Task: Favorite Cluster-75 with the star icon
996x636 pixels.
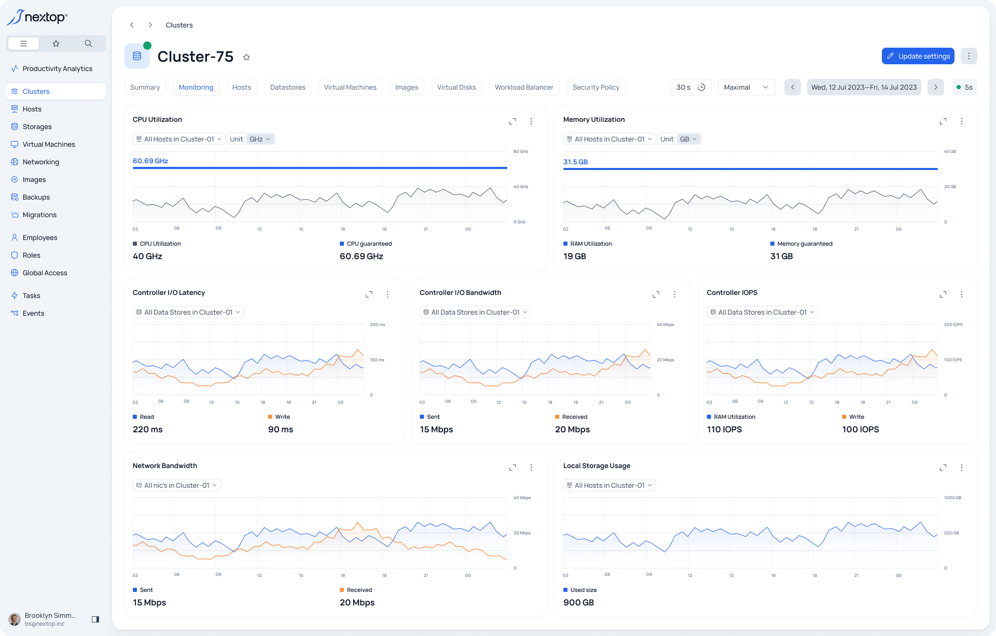Action: click(246, 57)
